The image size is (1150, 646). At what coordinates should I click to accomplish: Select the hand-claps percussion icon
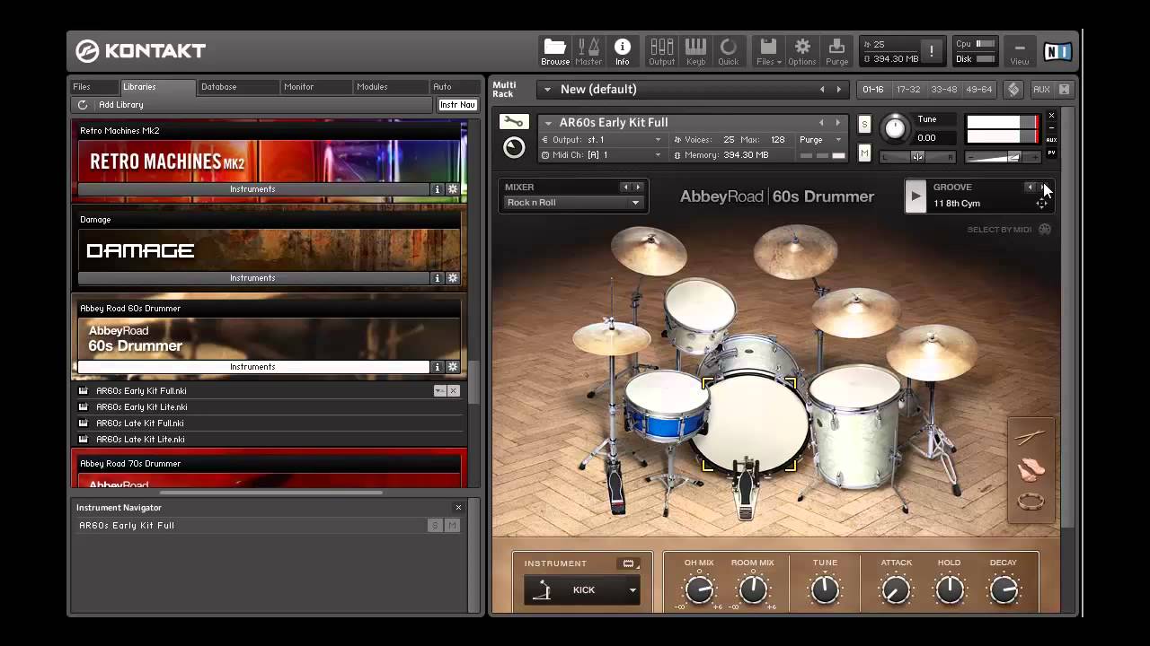(1031, 470)
